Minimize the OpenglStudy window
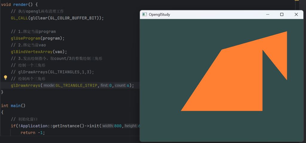The width and height of the screenshot is (306, 143). (x=267, y=14)
